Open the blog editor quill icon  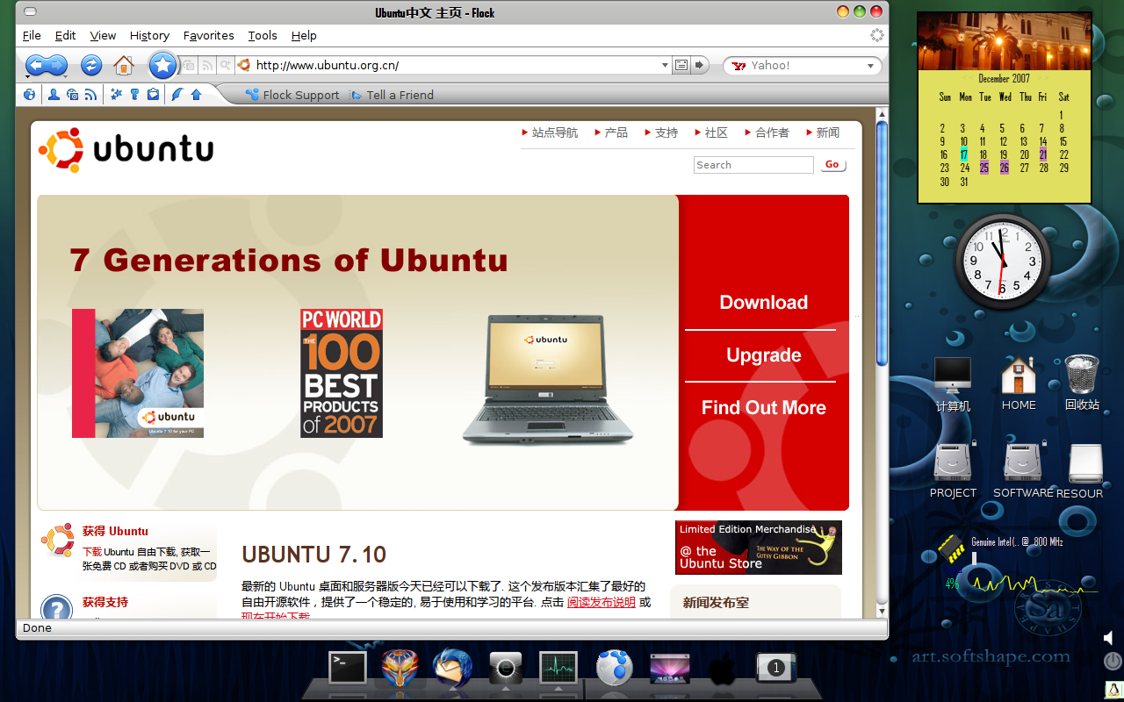(177, 95)
